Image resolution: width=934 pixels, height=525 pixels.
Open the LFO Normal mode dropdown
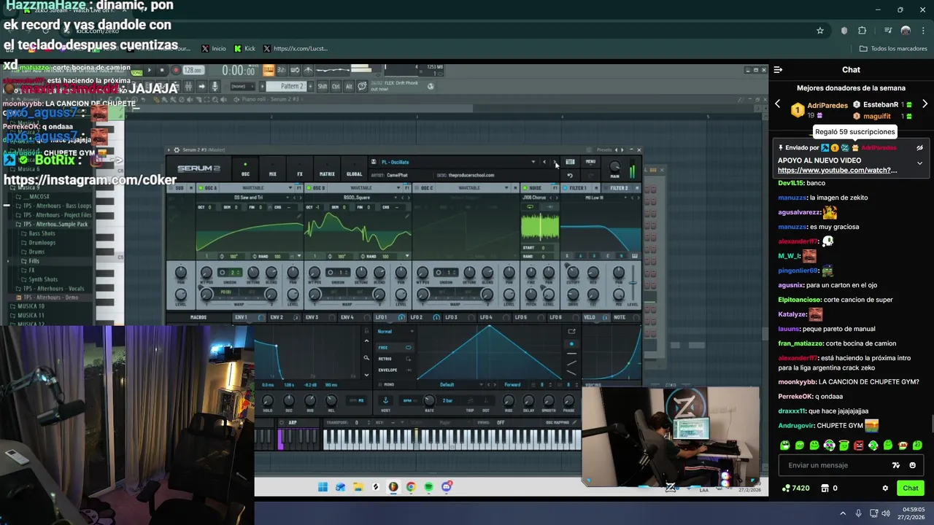coord(394,332)
